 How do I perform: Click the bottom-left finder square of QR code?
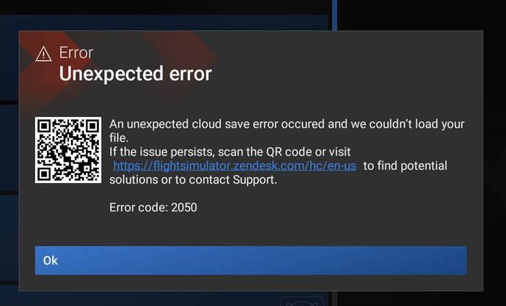tap(44, 174)
